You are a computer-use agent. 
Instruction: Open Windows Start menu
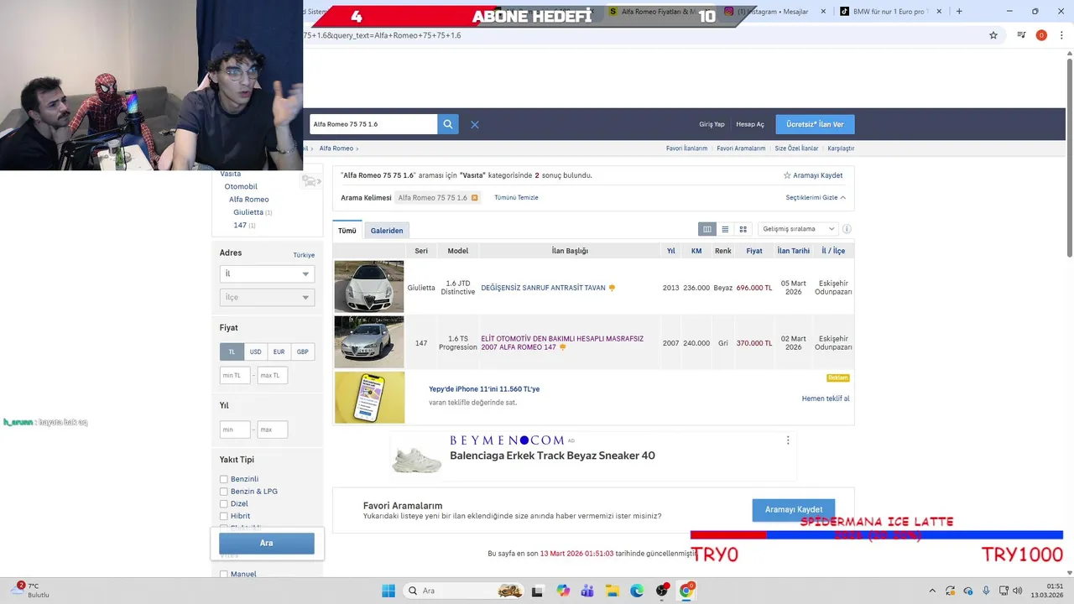388,591
